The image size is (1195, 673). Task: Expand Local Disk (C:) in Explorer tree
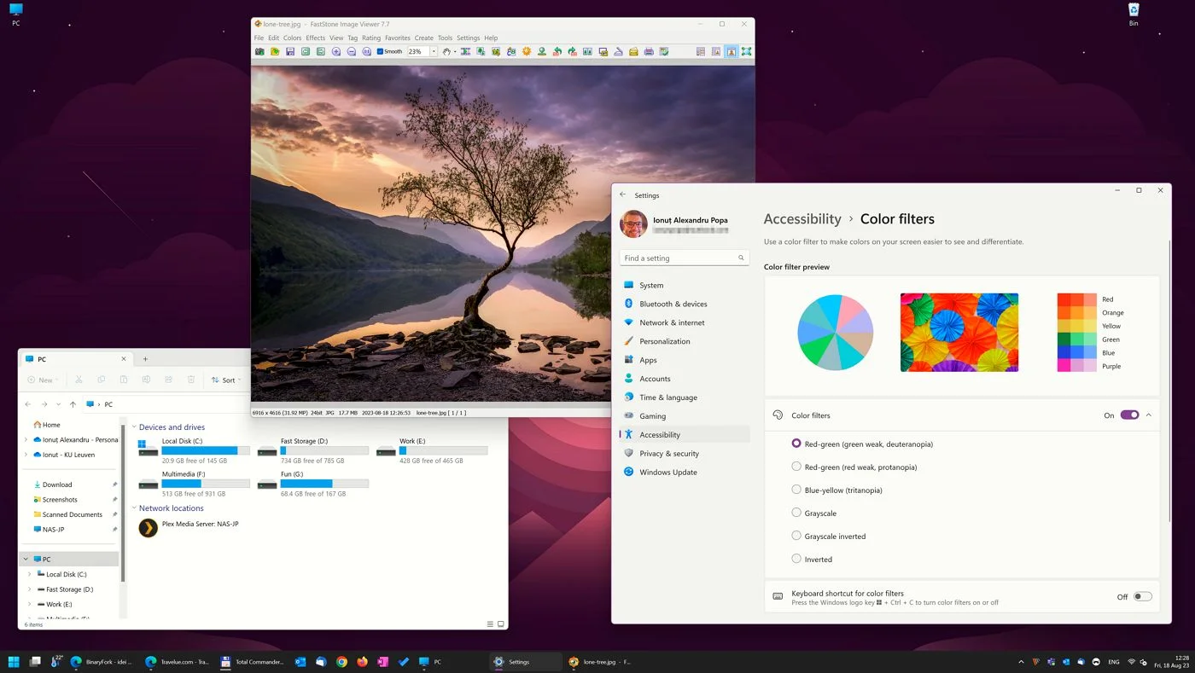[30, 574]
